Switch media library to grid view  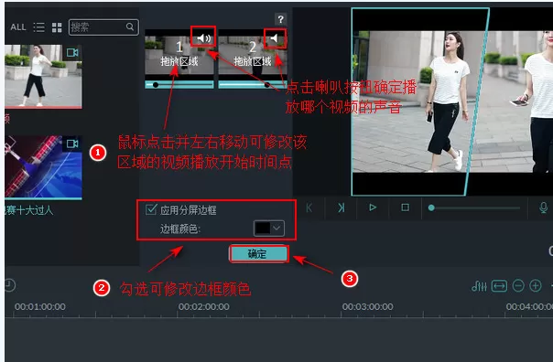[57, 27]
